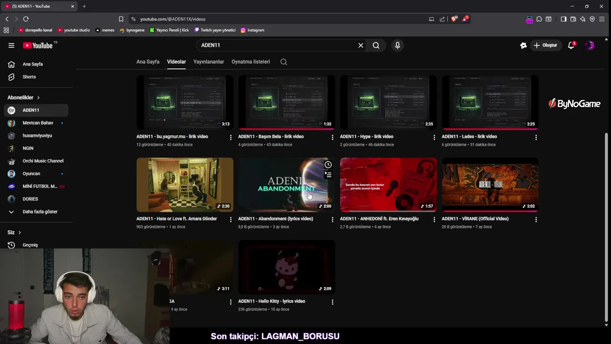The image size is (611, 344).
Task: Expand Daha fazla göster in subscriptions
Action: coord(36,212)
